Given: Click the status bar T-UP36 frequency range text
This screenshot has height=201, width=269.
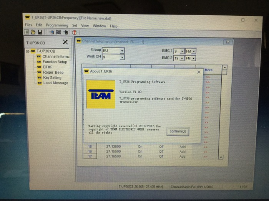Looking at the screenshot, I should [x=141, y=187].
